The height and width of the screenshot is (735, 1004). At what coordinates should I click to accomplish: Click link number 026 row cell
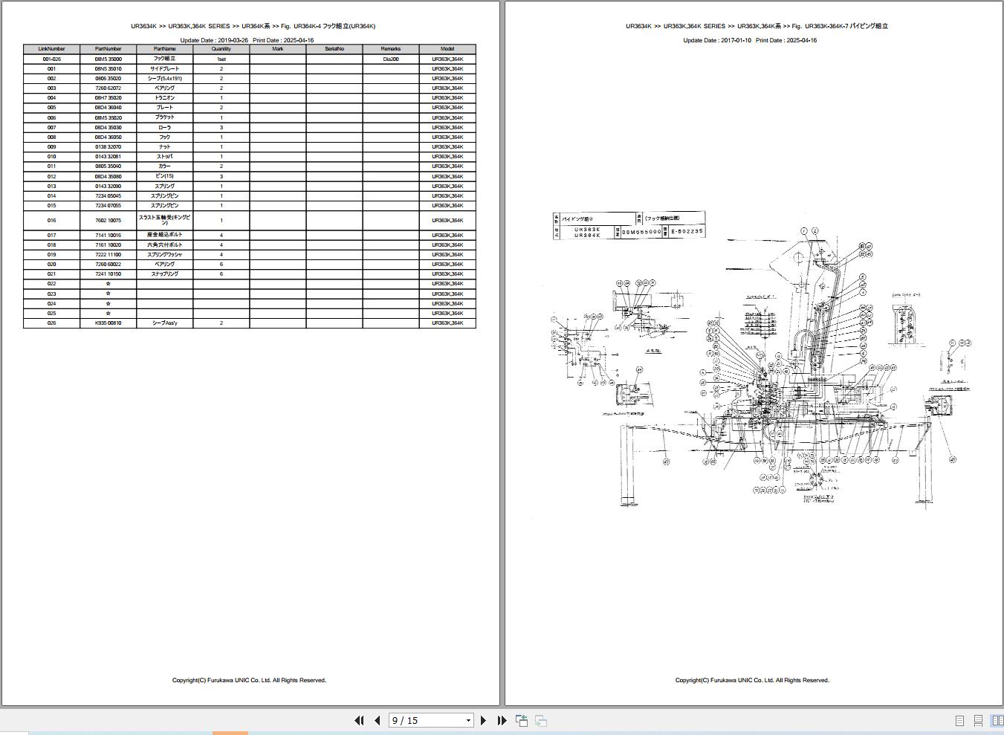tap(51, 323)
